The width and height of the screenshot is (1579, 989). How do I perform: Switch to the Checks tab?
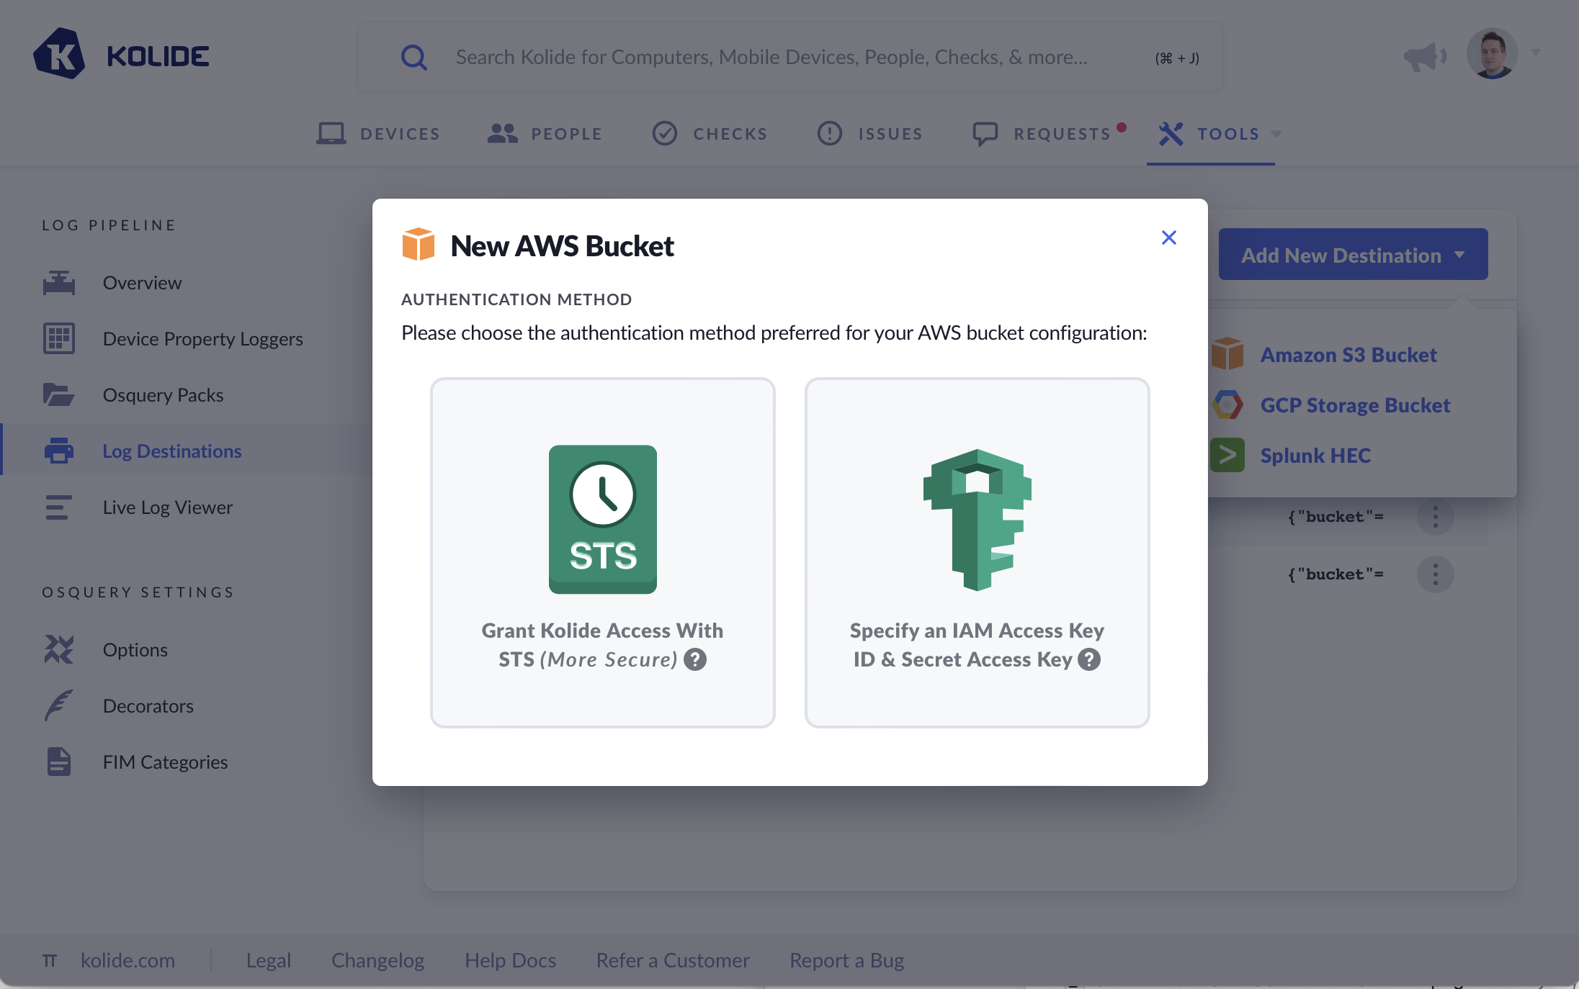pyautogui.click(x=710, y=134)
